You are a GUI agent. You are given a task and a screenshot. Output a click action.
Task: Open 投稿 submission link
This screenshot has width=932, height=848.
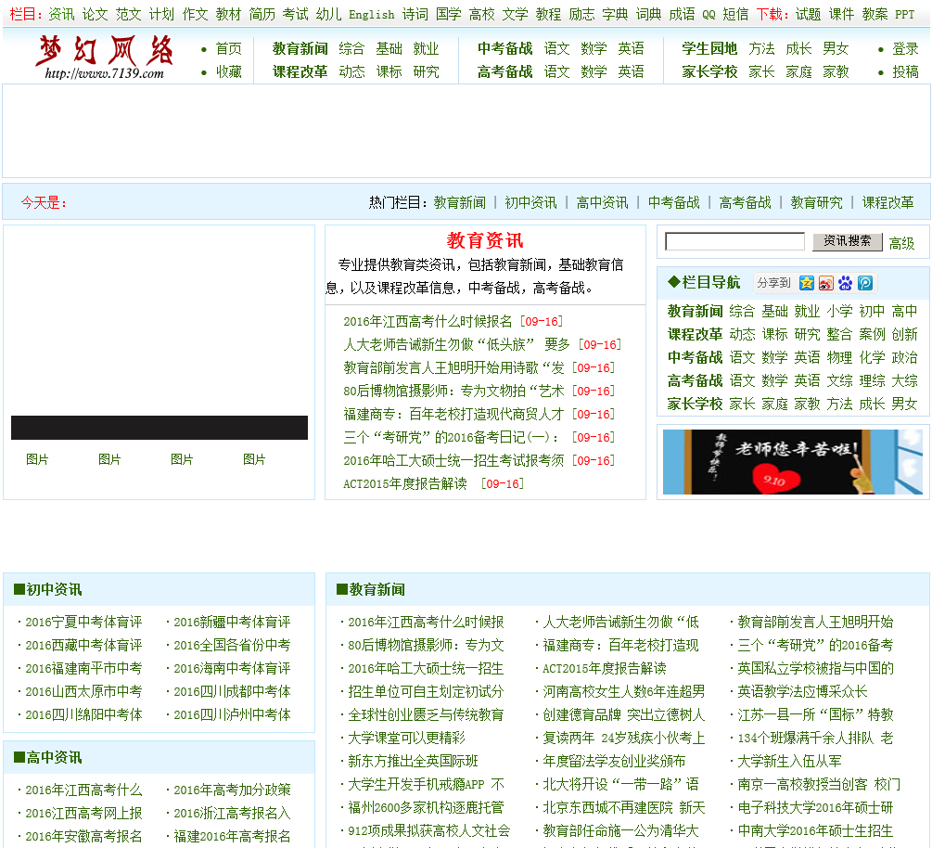coord(905,72)
